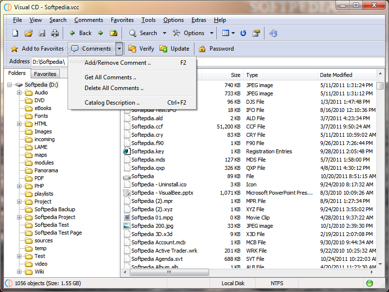Go forward with the green right arrow
This screenshot has width=389, height=292.
point(101,33)
